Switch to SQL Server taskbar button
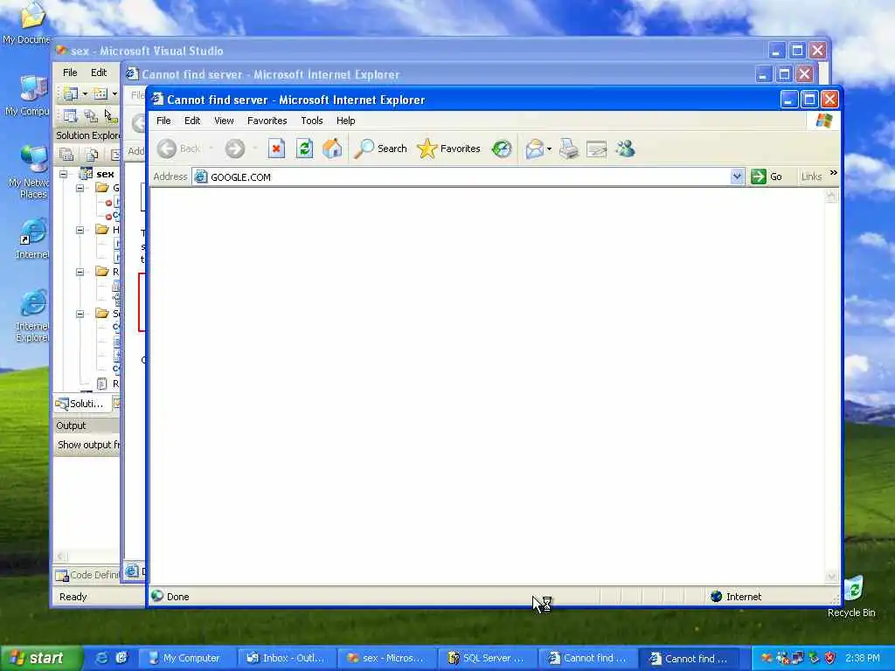 (486, 659)
